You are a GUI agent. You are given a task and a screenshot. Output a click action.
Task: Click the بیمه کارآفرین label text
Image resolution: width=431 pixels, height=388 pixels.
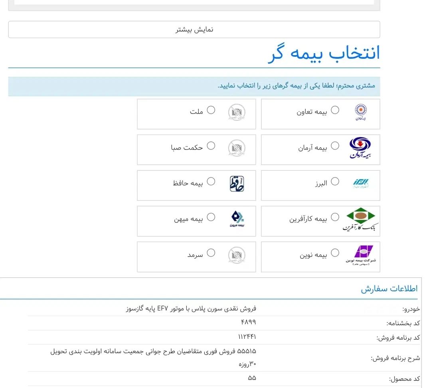tap(308, 219)
